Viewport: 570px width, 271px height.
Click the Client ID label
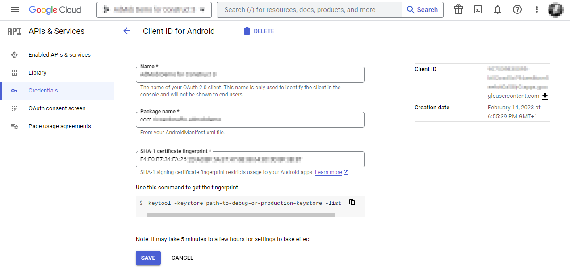point(425,69)
